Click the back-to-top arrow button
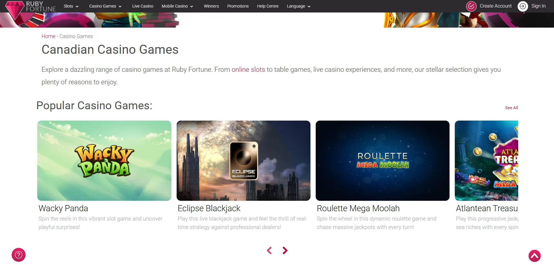The height and width of the screenshot is (265, 554). click(x=535, y=256)
